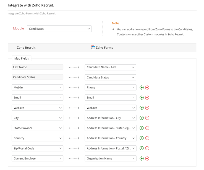204x170 pixels.
Task: Click the orange Note heading
Action: click(x=116, y=23)
